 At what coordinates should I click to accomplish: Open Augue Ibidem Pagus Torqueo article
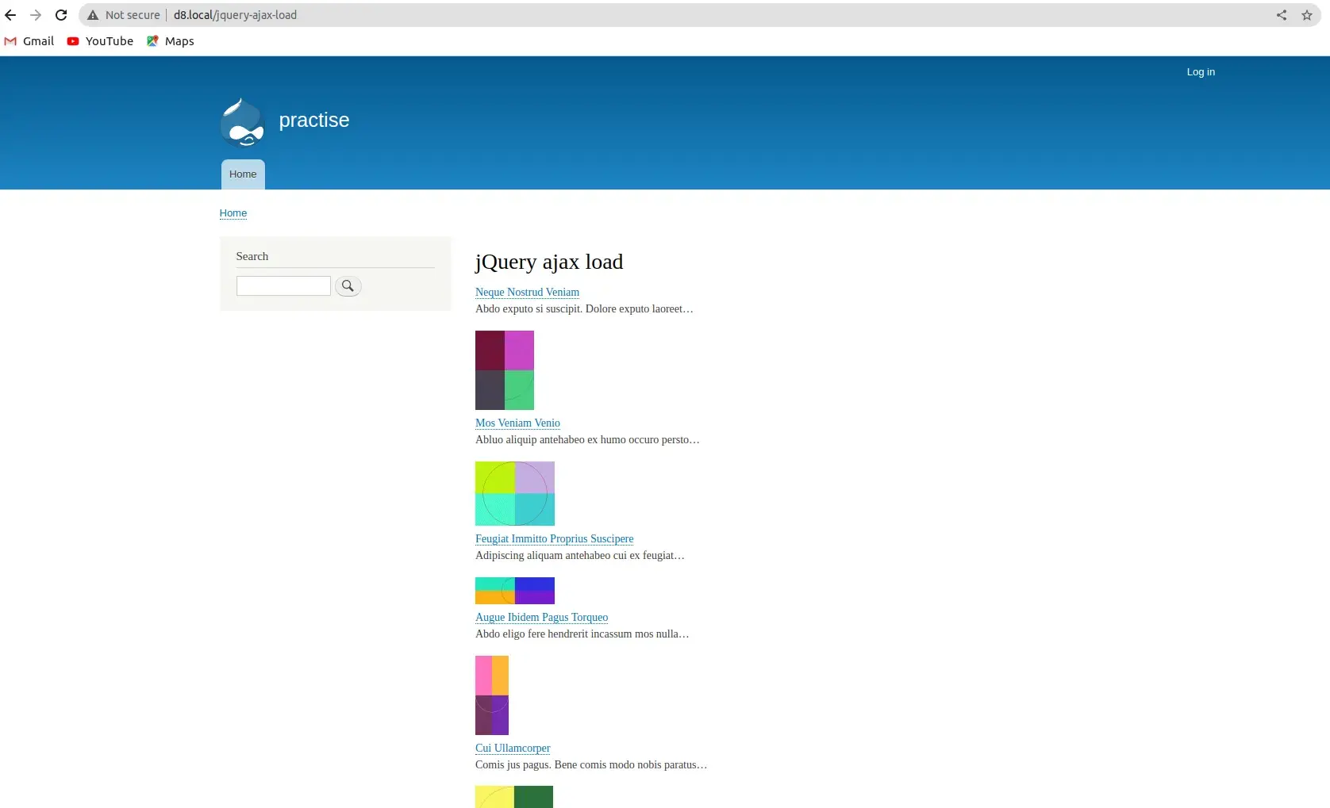541,618
